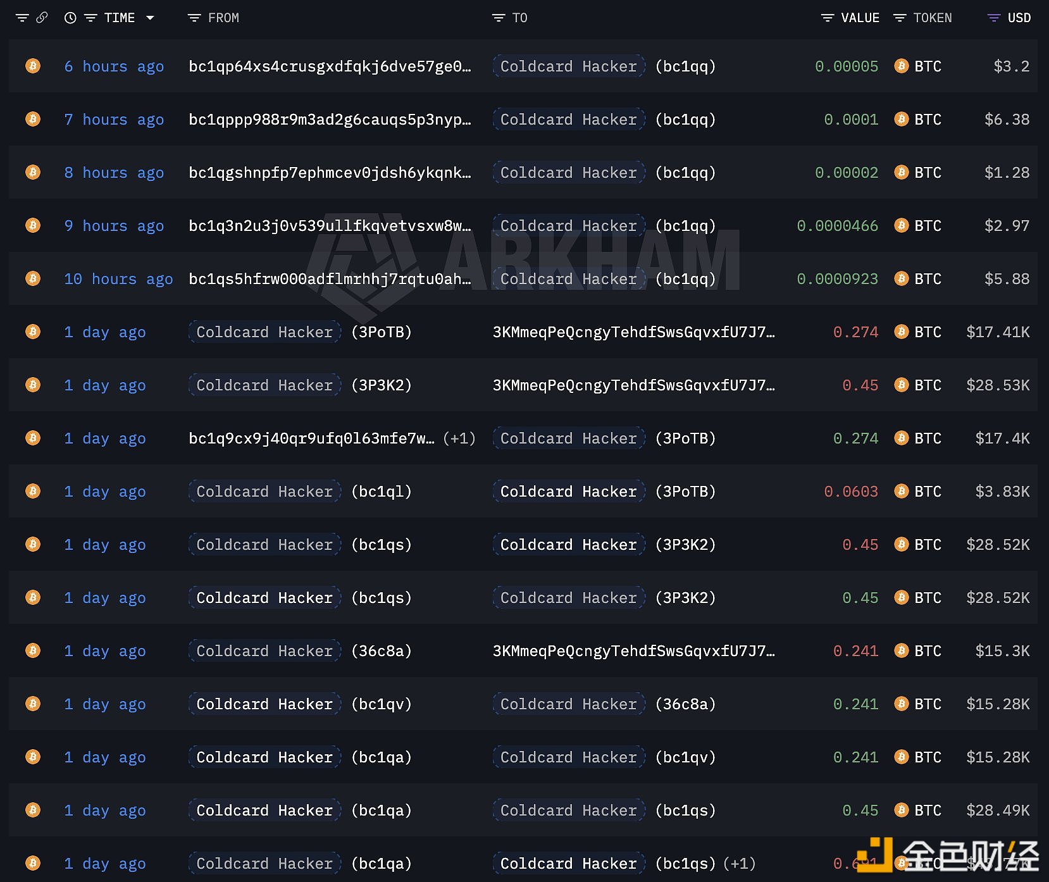Open sender address bc1qppp988r9m3ad2g6cauqs5p3nyp…
This screenshot has width=1049, height=882.
[330, 120]
